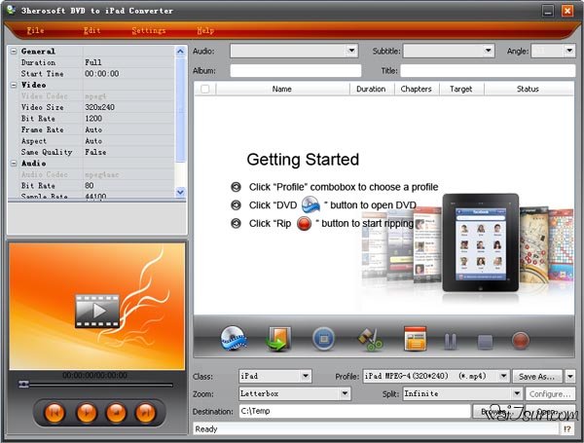
Task: Open the Profile combobox
Action: tap(503, 376)
